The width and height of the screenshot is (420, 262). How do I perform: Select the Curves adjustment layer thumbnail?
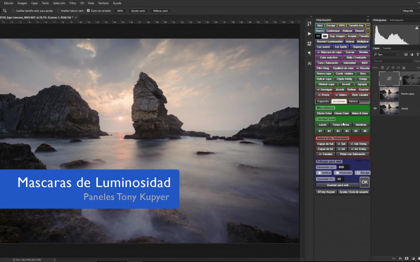pyautogui.click(x=389, y=78)
